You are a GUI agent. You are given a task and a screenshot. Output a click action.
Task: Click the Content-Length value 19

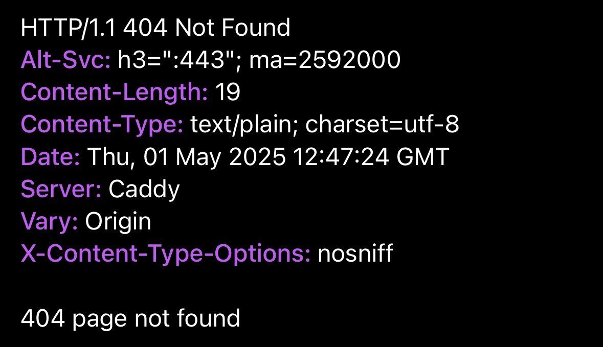[x=228, y=92]
